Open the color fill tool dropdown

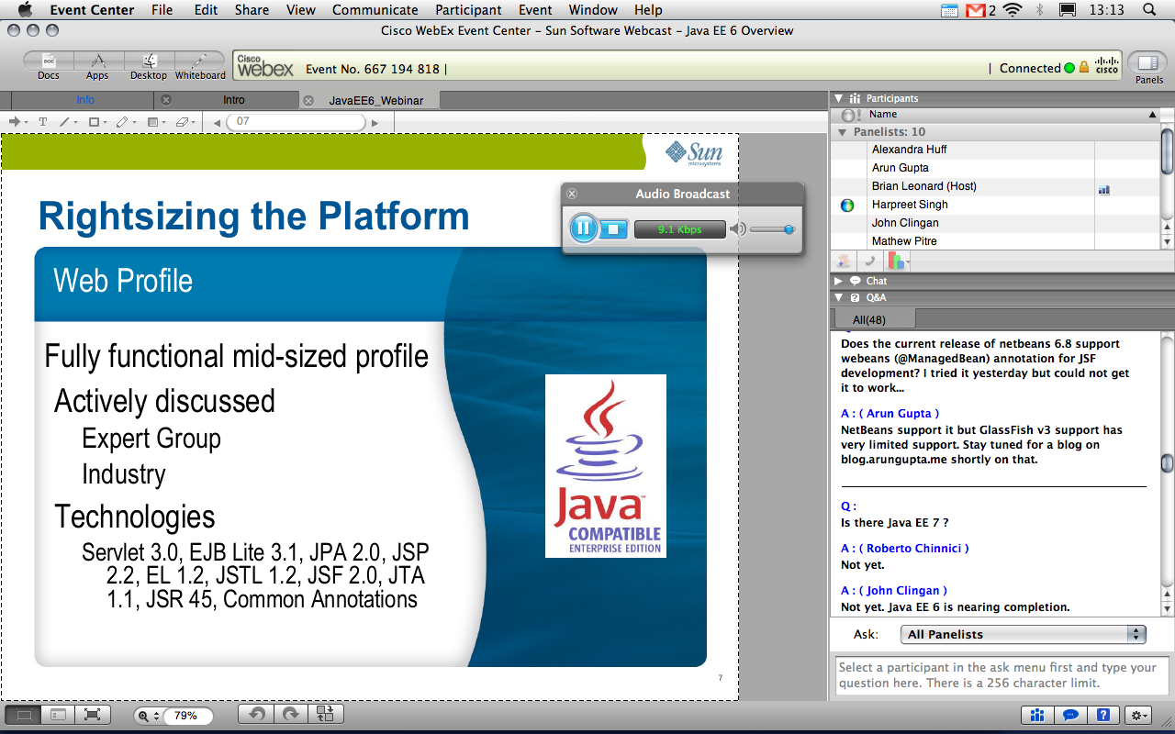(x=155, y=122)
